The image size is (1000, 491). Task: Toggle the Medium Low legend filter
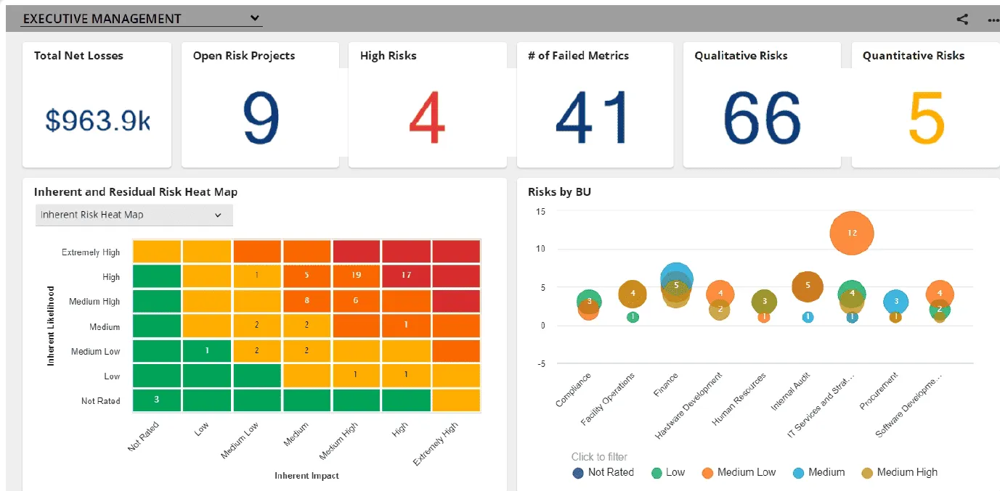point(739,473)
